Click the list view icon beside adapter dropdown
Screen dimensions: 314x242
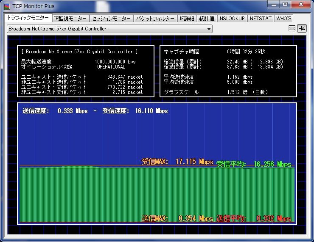point(292,28)
